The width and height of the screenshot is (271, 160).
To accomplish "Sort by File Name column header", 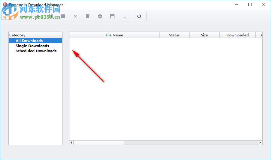I will (x=114, y=35).
